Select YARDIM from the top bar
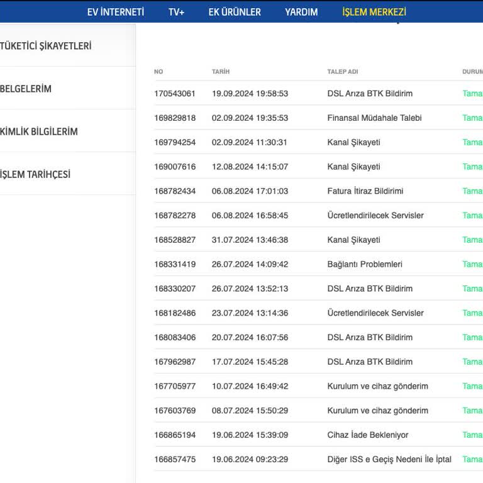The width and height of the screenshot is (483, 483). 301,12
